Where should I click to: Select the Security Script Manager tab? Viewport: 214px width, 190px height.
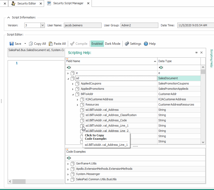pyautogui.click(x=68, y=3)
